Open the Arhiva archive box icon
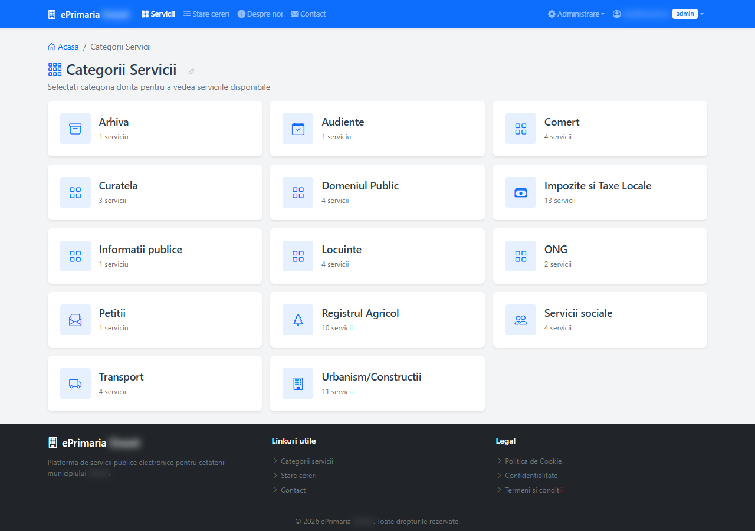Viewport: 755px width, 531px height. point(75,129)
